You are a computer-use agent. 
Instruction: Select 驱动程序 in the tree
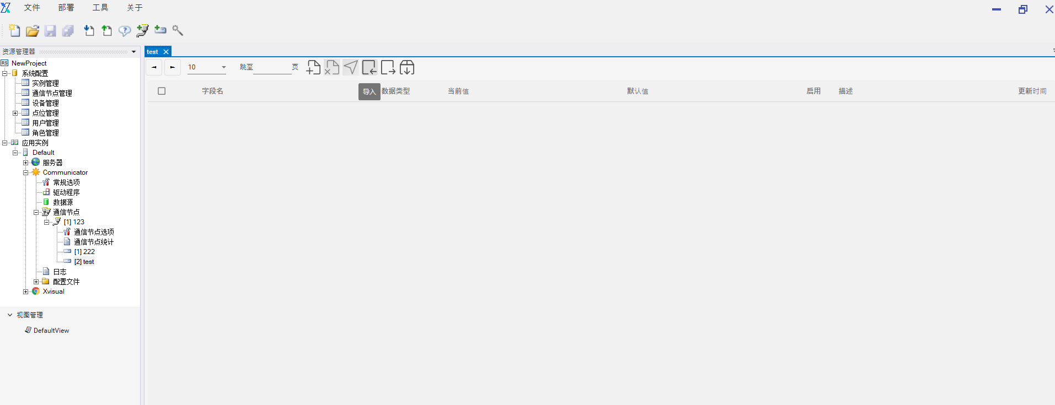66,192
